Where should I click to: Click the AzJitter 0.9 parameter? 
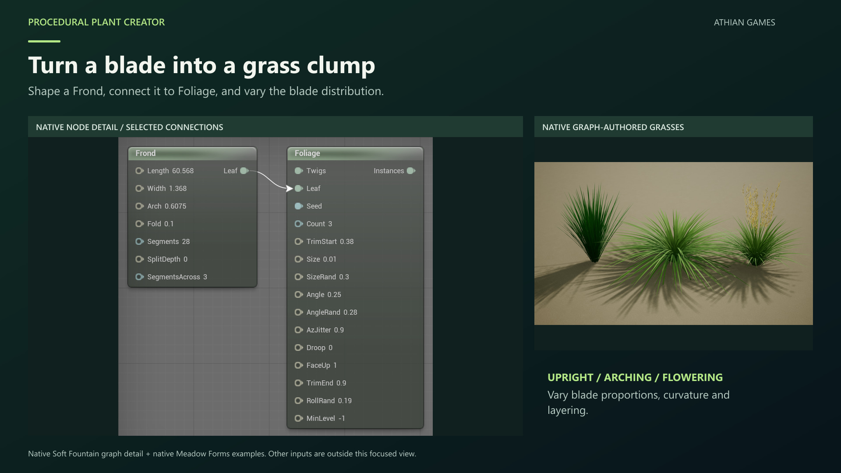pos(325,330)
